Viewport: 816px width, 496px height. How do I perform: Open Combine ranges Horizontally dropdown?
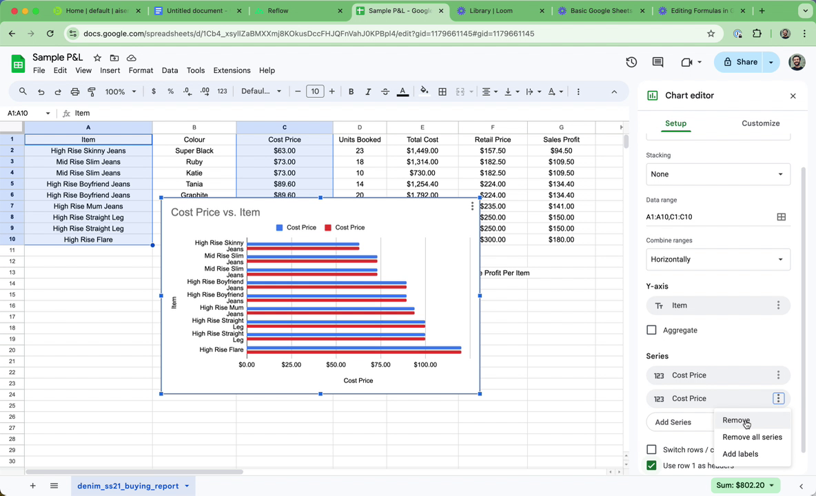717,260
